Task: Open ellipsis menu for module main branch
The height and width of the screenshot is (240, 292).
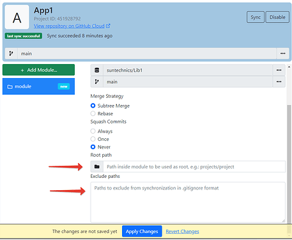Action: (279, 82)
